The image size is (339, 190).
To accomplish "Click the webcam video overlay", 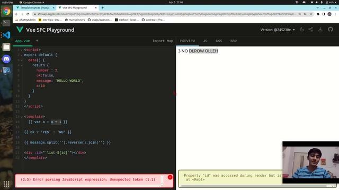I will click(x=310, y=162).
